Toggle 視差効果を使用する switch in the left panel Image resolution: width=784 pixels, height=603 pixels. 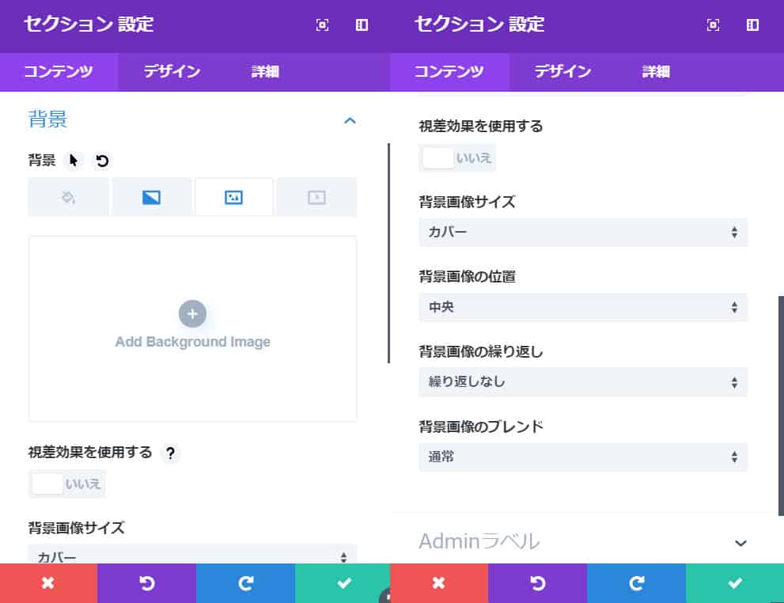(67, 484)
